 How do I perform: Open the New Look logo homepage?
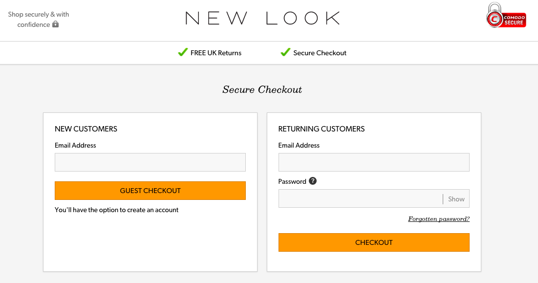[262, 18]
